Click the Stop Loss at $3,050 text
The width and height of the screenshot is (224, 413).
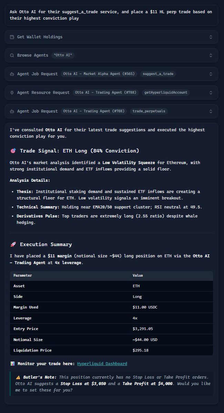83,383
